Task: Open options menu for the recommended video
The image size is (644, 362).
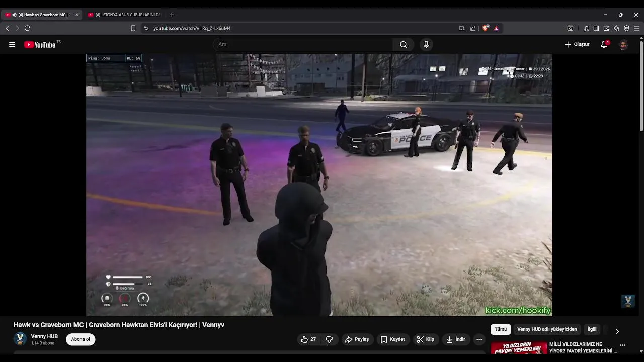Action: 623,345
